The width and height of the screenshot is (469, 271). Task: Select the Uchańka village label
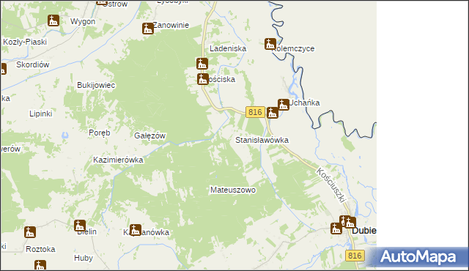point(305,103)
